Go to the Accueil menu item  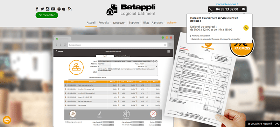(x=91, y=23)
